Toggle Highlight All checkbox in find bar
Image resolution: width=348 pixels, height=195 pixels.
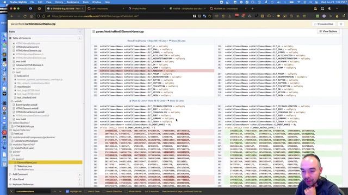point(67,191)
